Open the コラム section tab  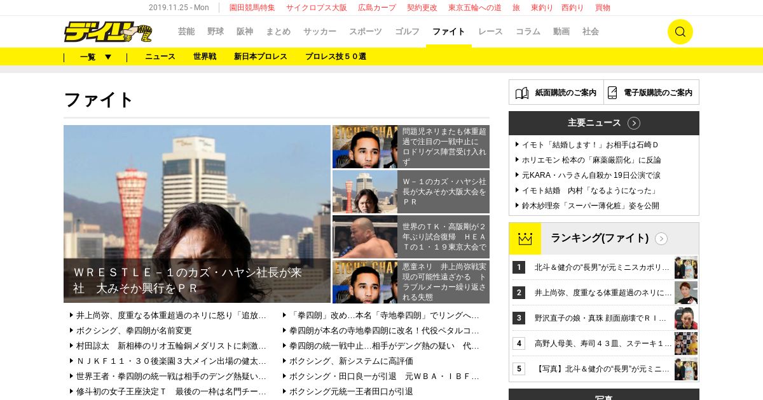coord(528,31)
